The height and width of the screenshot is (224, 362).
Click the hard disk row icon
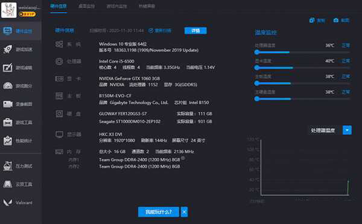[59, 114]
